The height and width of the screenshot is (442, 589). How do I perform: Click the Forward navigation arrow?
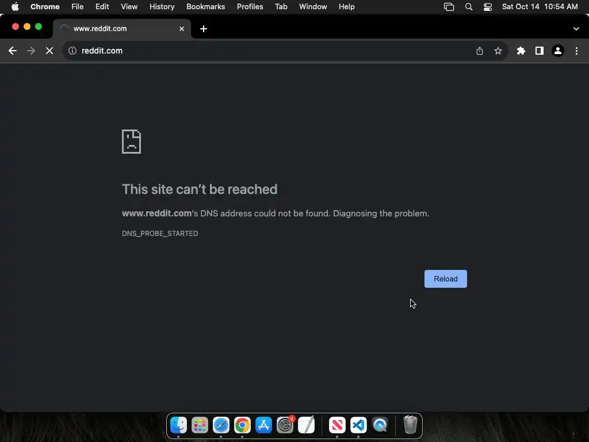(x=31, y=51)
